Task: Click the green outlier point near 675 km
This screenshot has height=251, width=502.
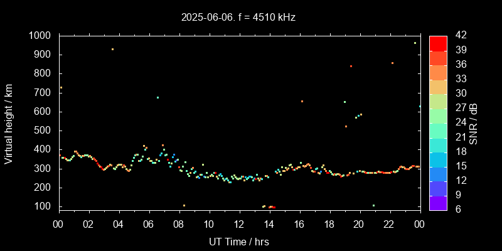Action: click(x=158, y=97)
